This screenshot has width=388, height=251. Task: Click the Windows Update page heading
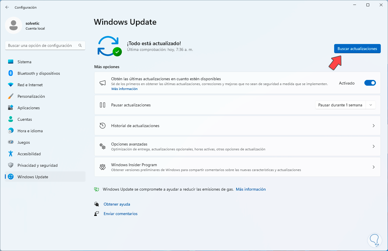pyautogui.click(x=125, y=22)
